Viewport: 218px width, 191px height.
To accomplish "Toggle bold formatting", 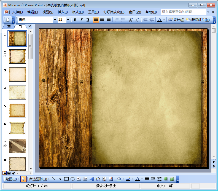I will (75, 20).
